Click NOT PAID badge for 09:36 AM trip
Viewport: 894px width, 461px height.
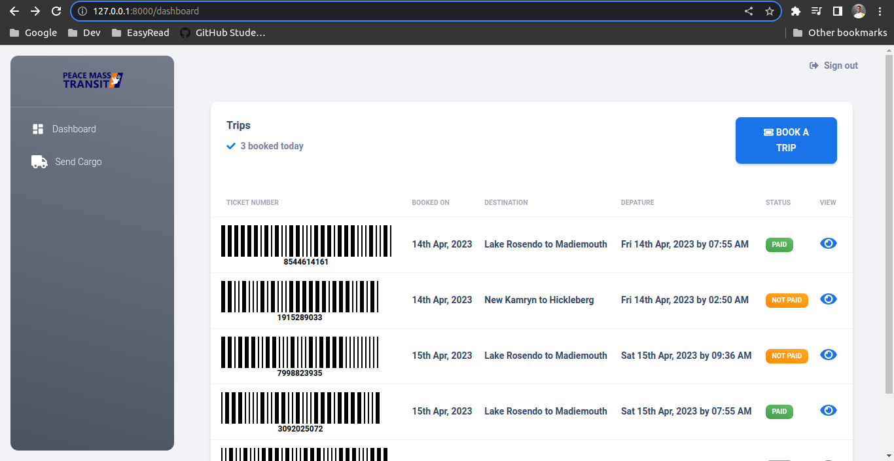pos(787,356)
